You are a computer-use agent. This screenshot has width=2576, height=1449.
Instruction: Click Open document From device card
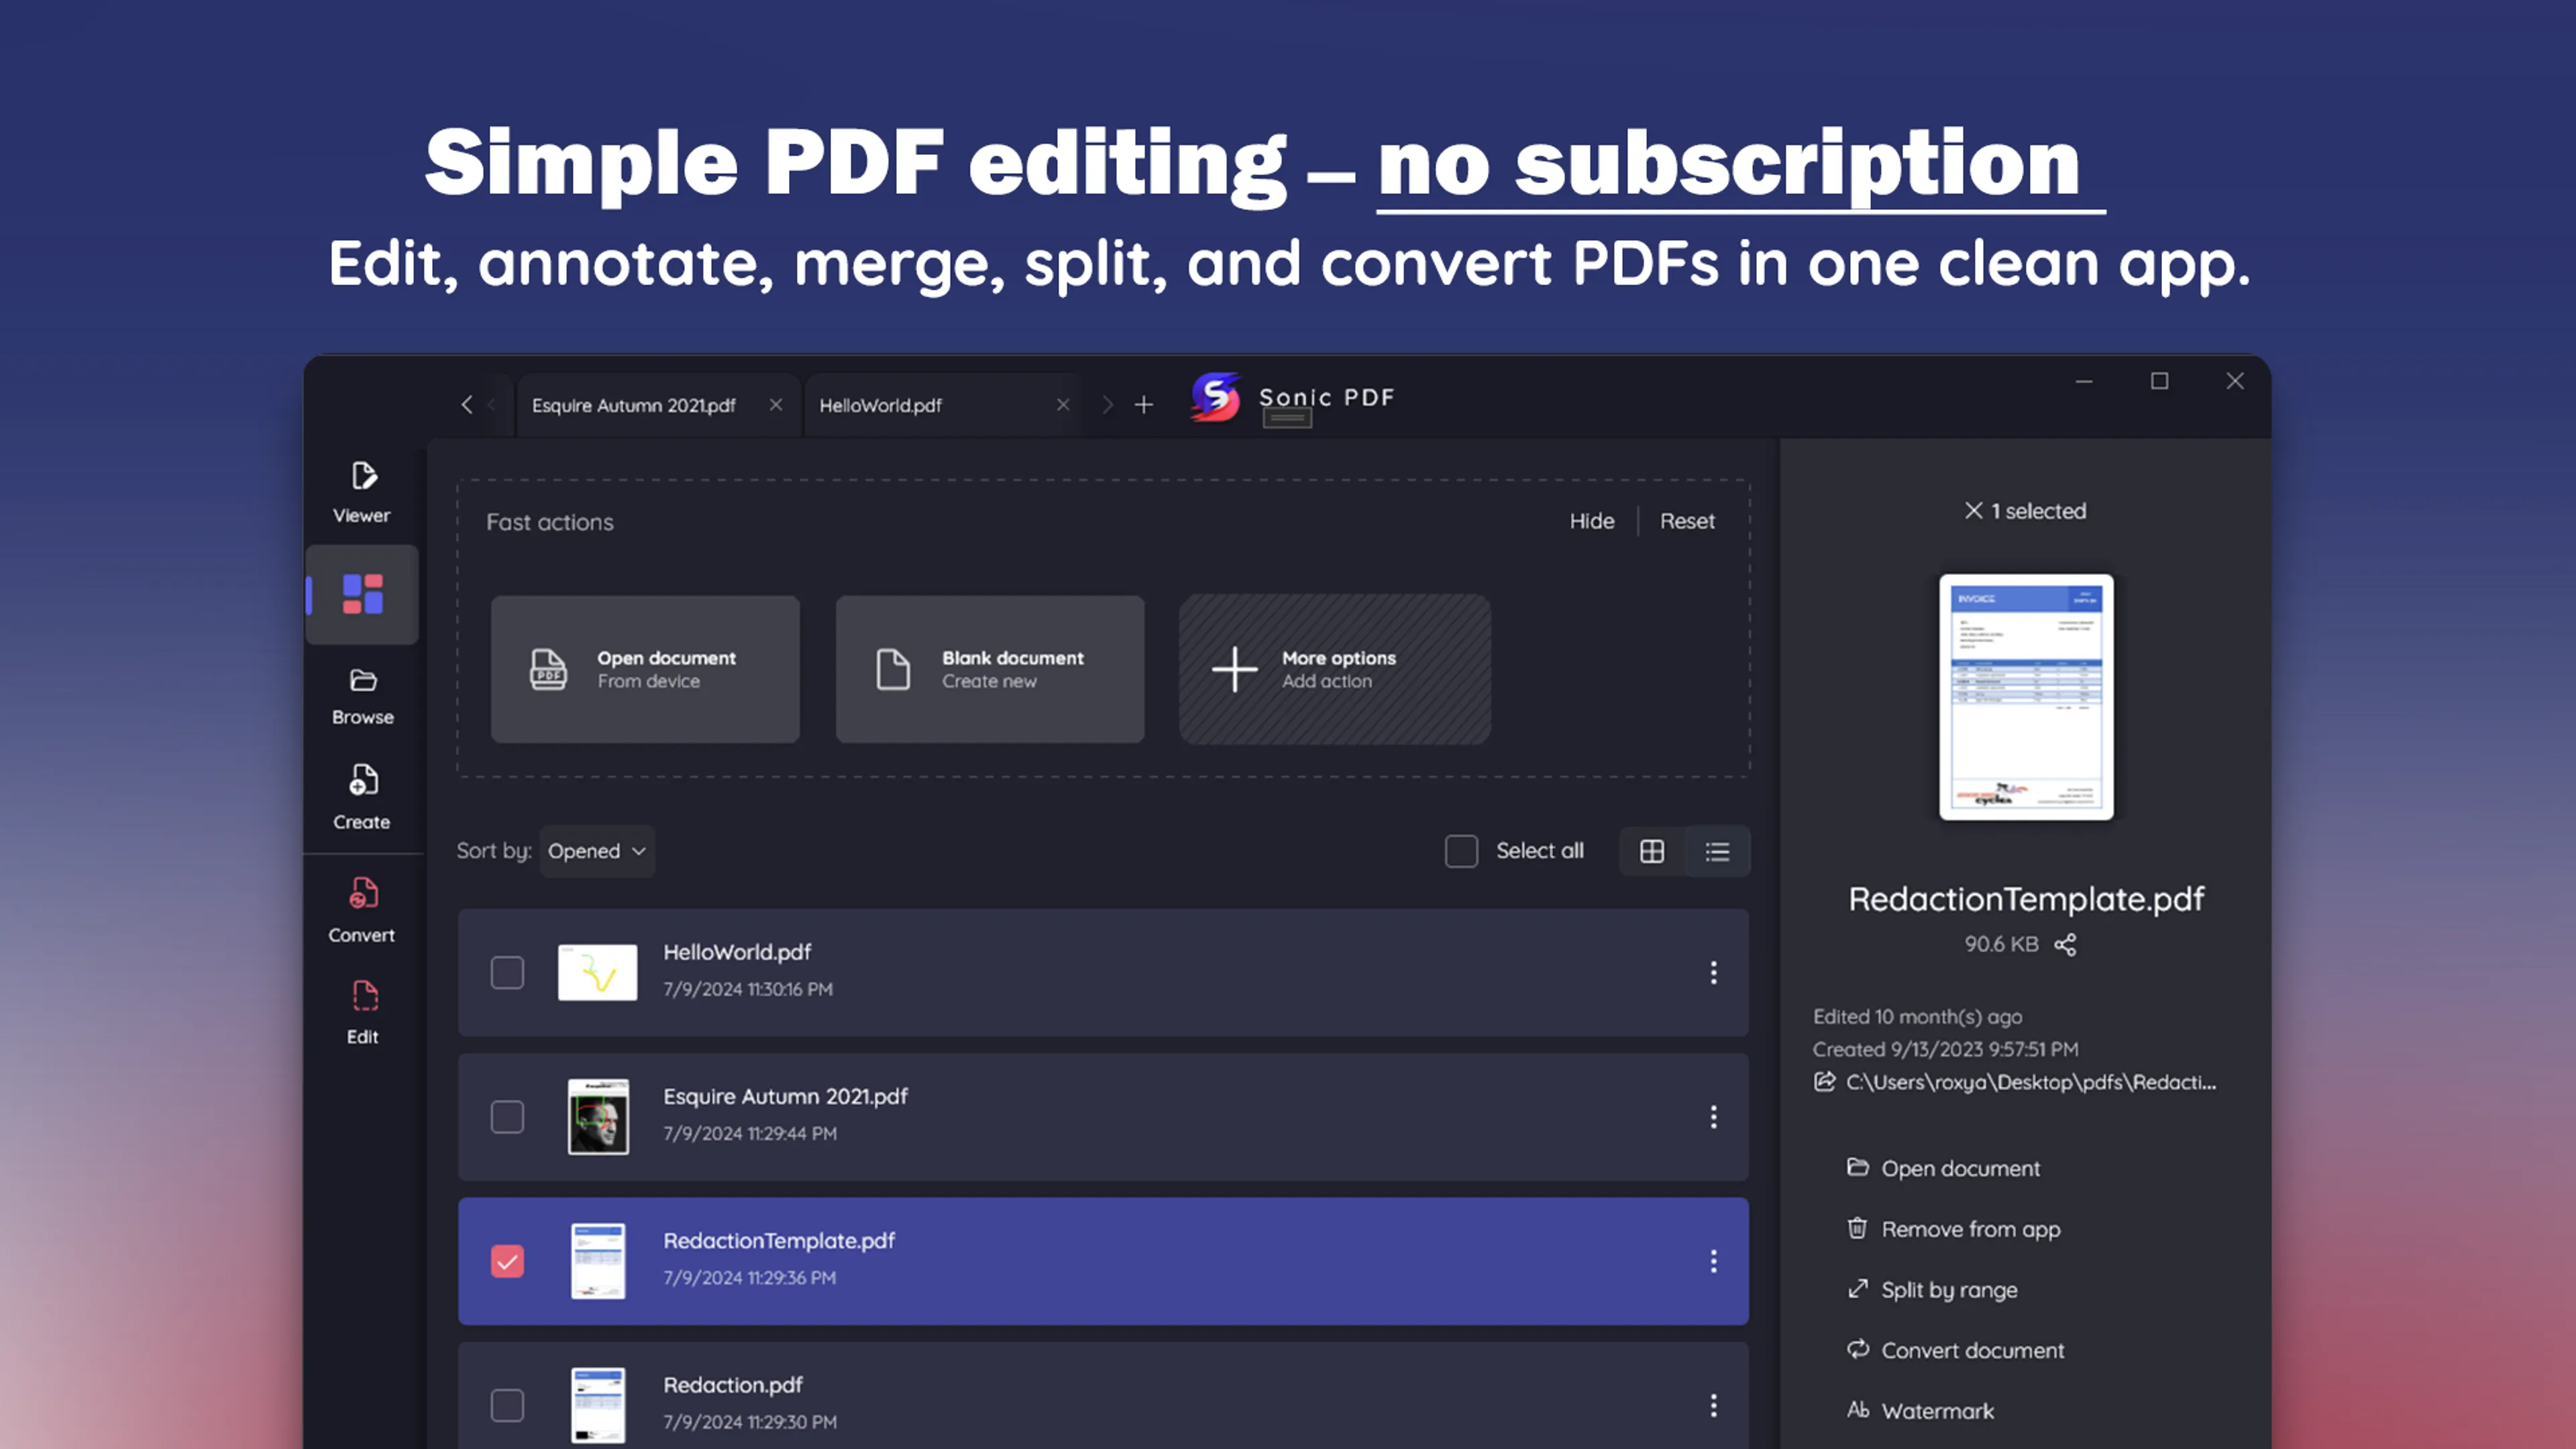point(645,669)
